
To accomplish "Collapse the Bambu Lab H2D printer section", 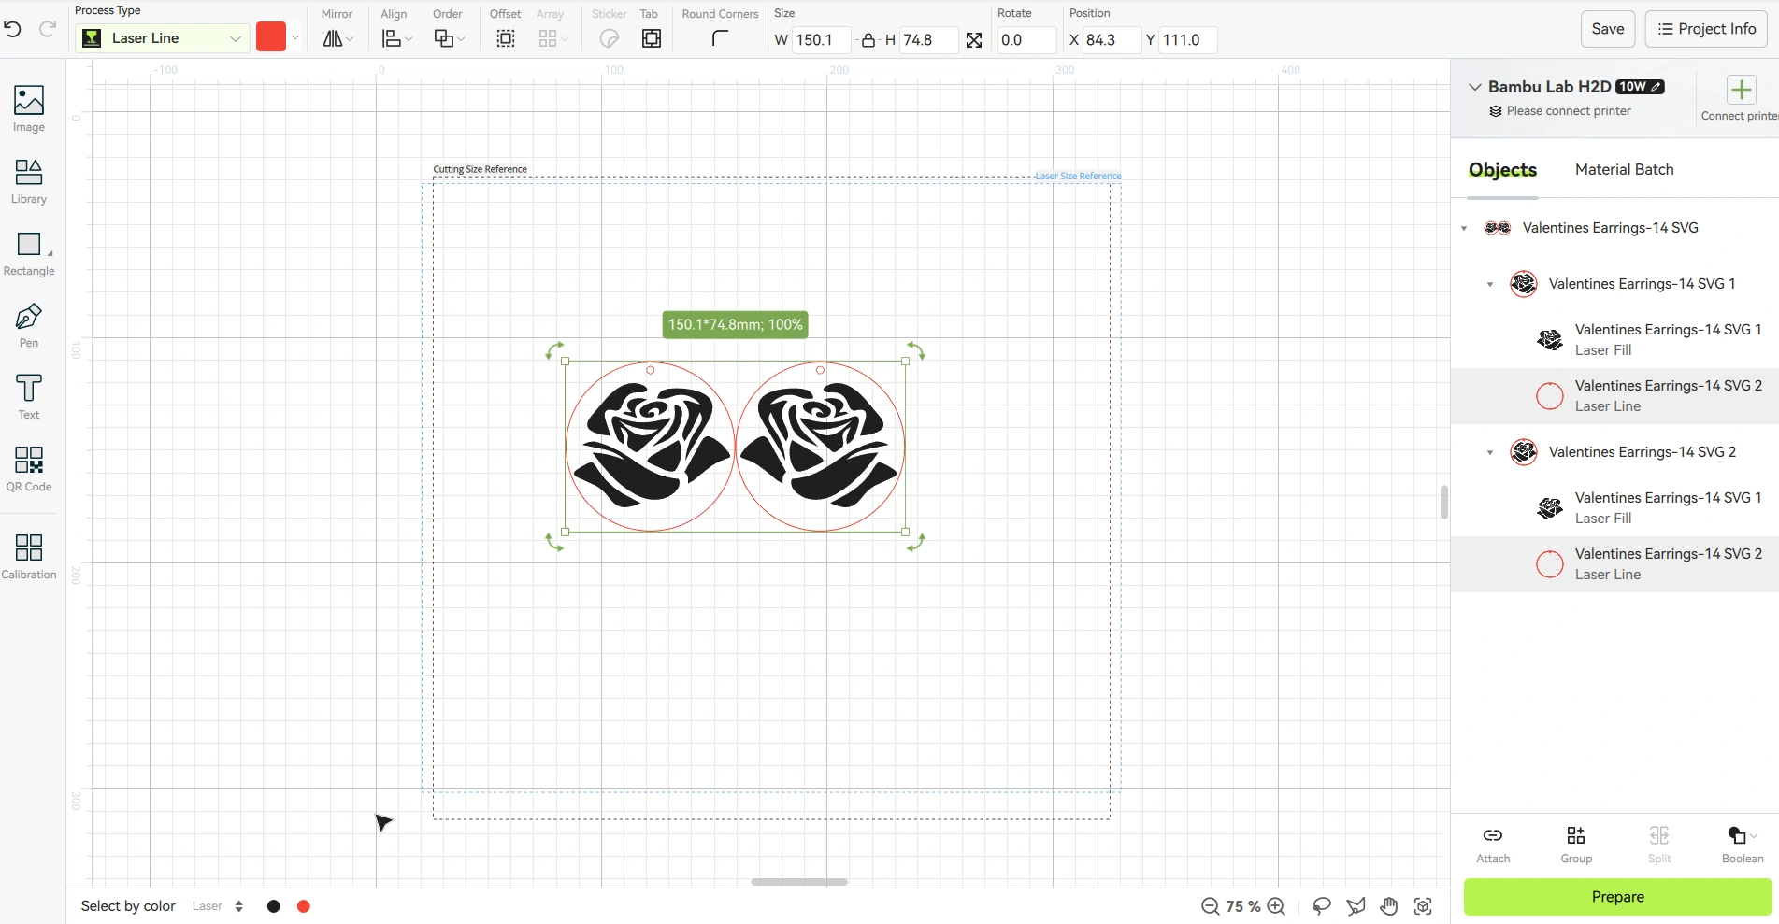I will click(x=1474, y=87).
